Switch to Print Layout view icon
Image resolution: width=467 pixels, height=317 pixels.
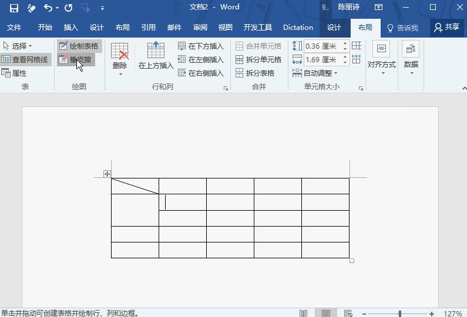pos(326,313)
